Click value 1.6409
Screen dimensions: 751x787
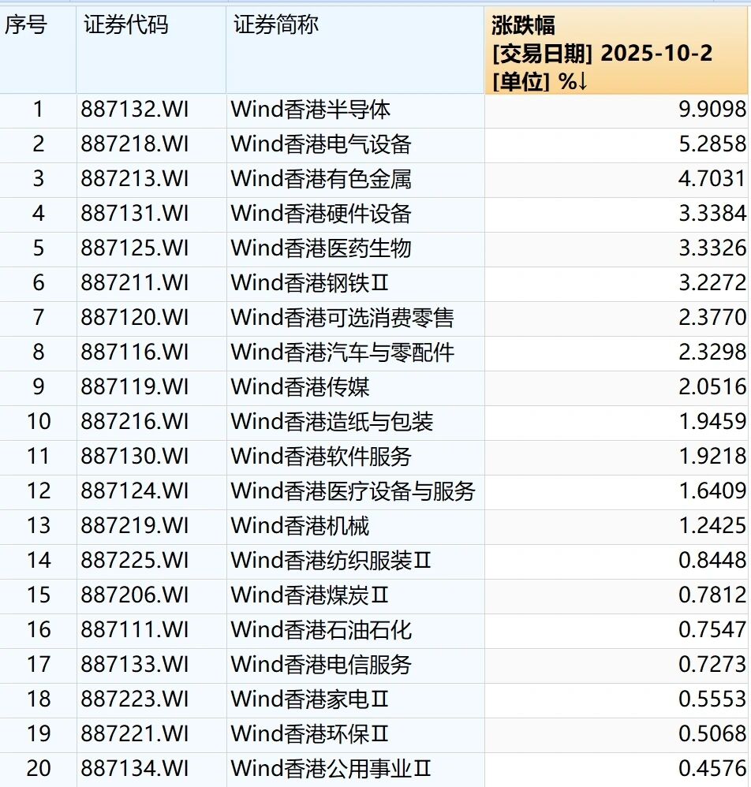click(712, 491)
